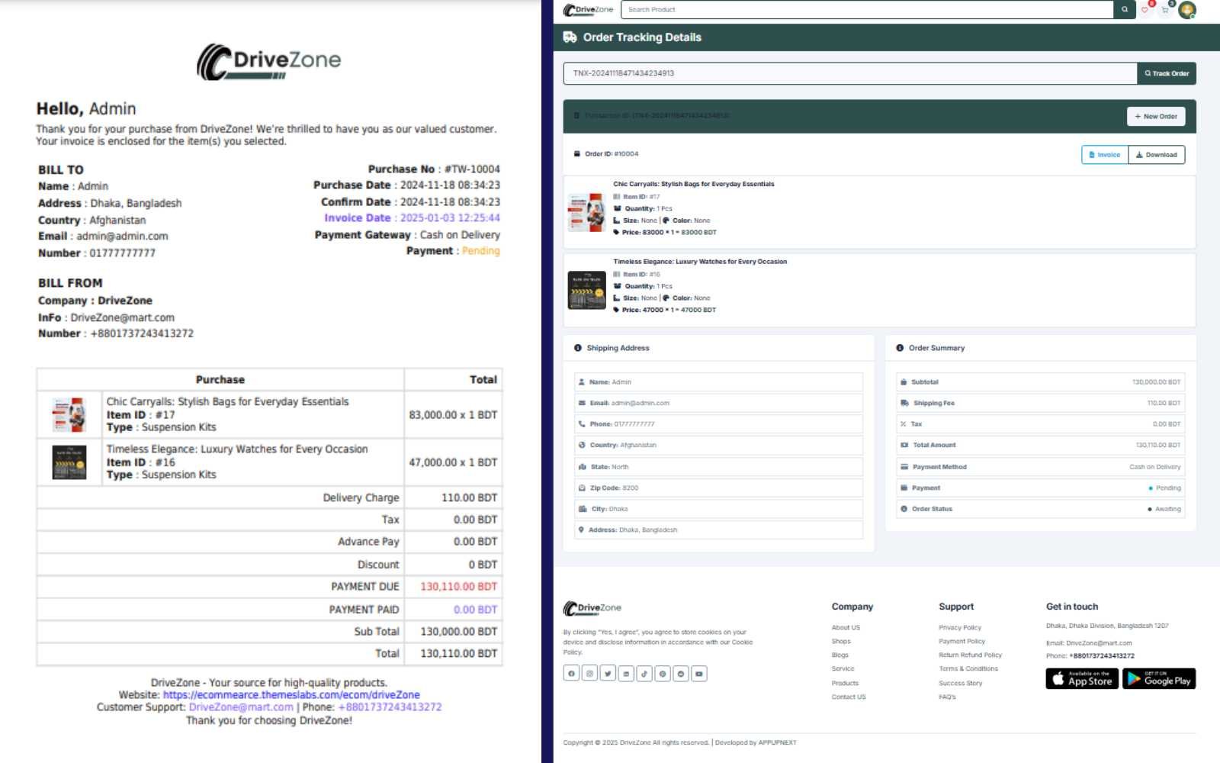
Task: Click the Twitter social icon in footer
Action: pos(608,673)
